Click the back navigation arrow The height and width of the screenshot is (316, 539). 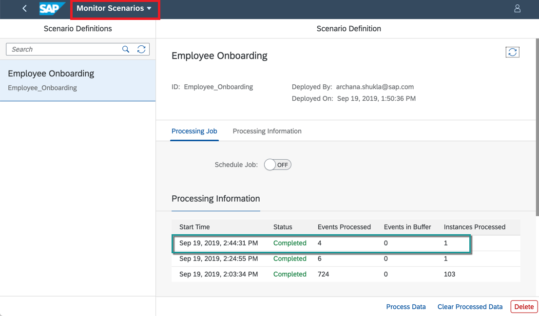(x=24, y=8)
